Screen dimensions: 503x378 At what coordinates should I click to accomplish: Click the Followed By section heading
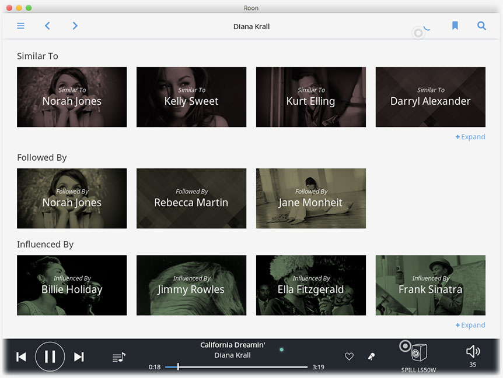41,157
